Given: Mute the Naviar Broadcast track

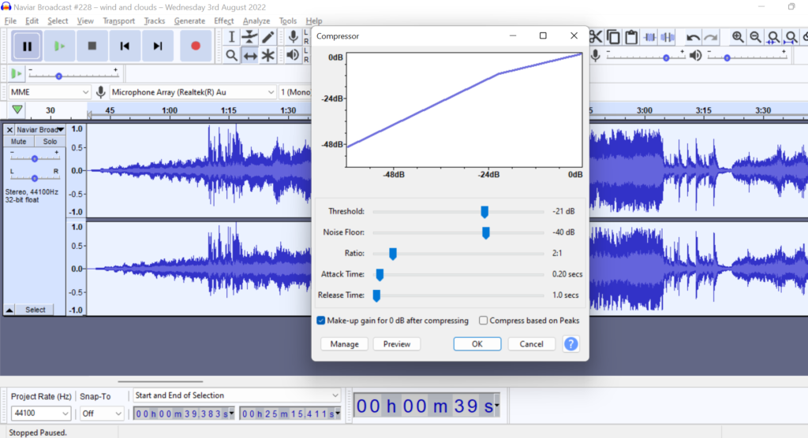Looking at the screenshot, I should tap(19, 142).
